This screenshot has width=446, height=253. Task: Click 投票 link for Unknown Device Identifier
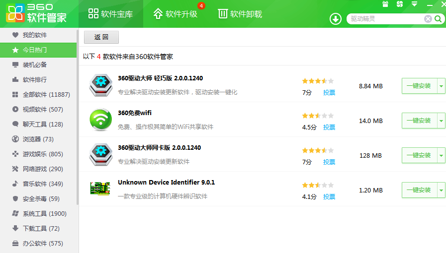point(329,196)
